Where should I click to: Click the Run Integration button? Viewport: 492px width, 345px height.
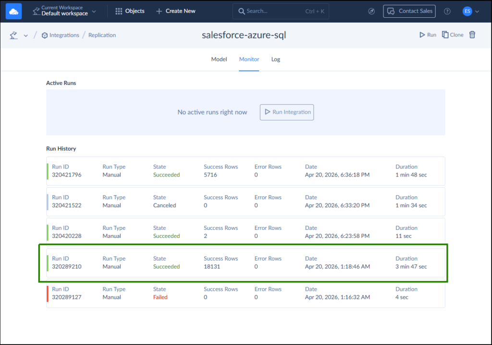(287, 112)
